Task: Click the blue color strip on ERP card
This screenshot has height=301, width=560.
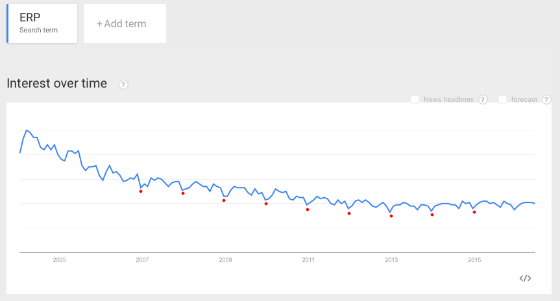Action: tap(8, 23)
